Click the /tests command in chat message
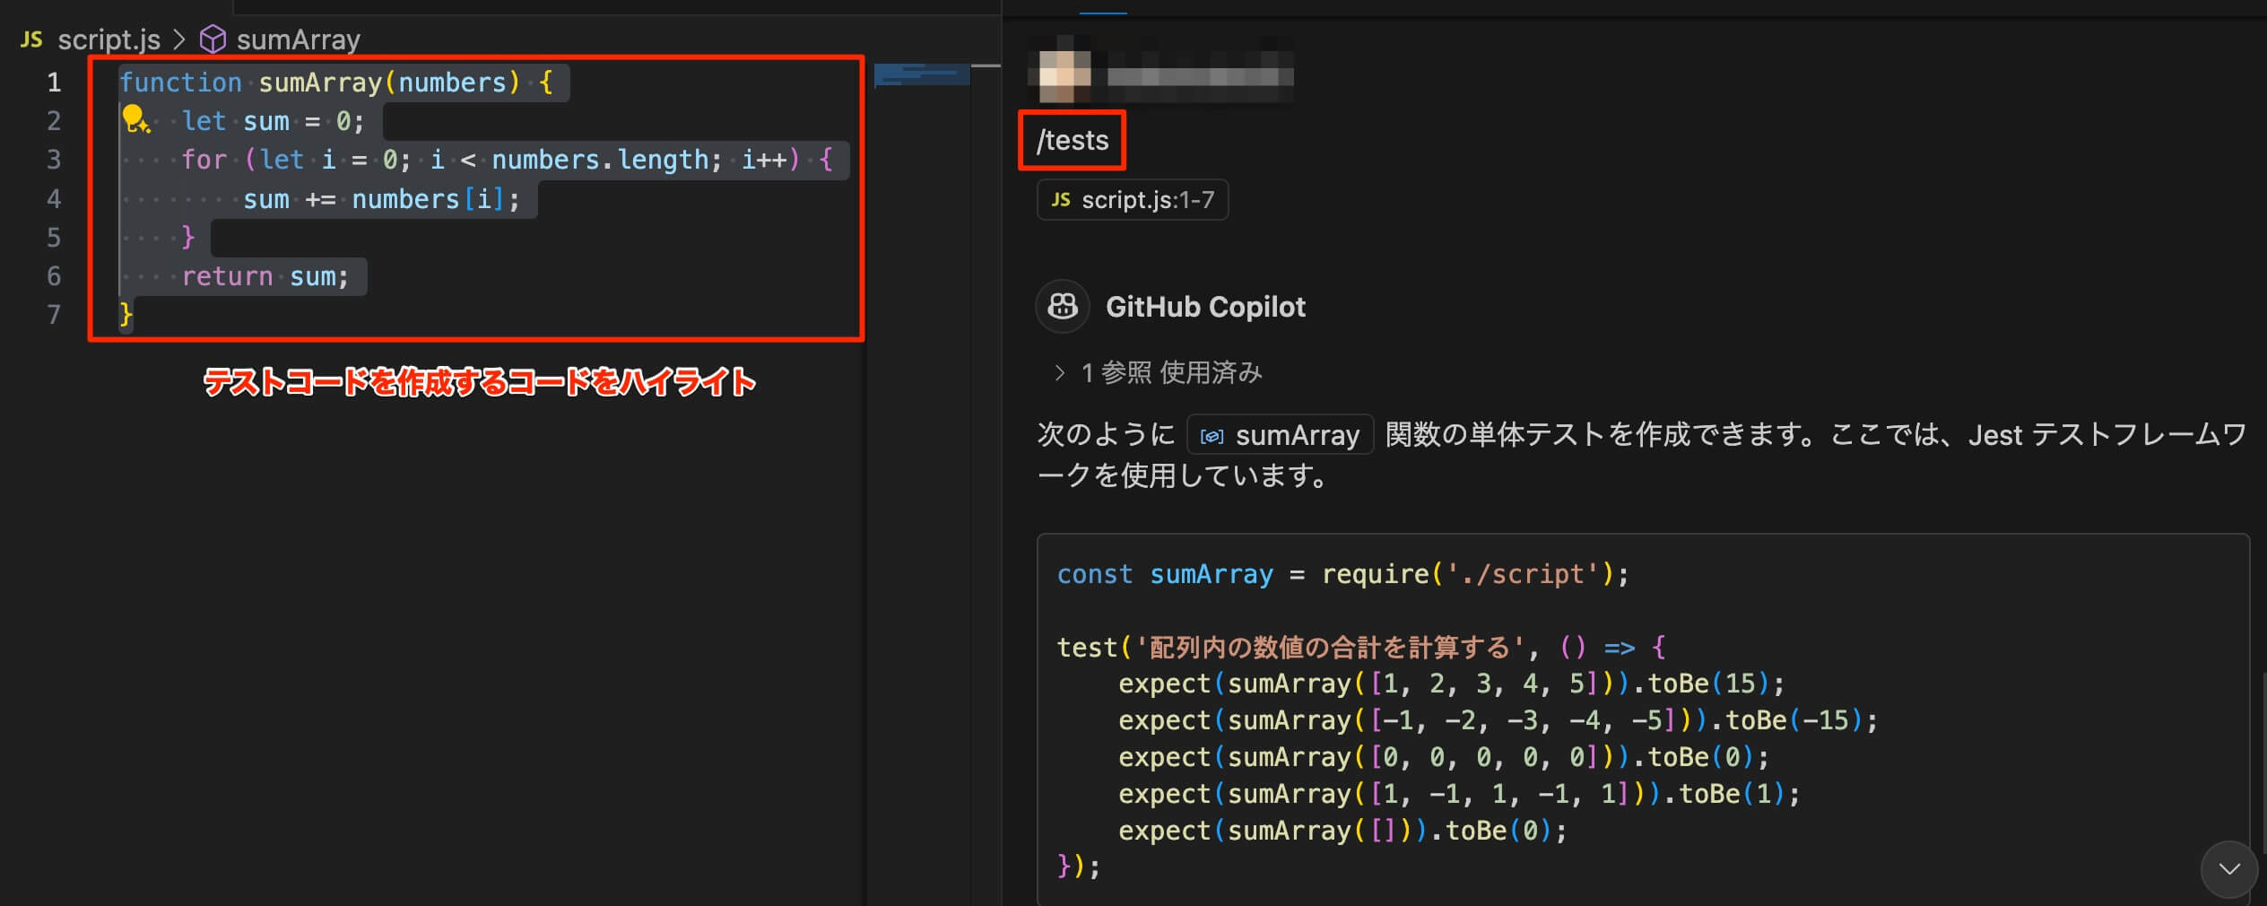The height and width of the screenshot is (906, 2267). pyautogui.click(x=1073, y=141)
